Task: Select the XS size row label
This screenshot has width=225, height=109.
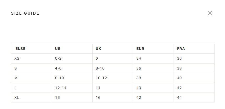Action: (x=17, y=58)
